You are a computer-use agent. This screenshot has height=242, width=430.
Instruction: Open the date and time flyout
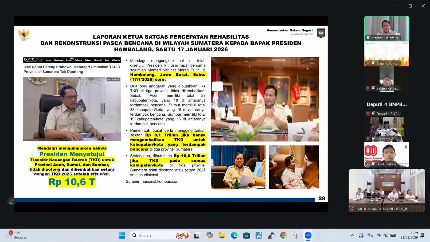(x=409, y=235)
